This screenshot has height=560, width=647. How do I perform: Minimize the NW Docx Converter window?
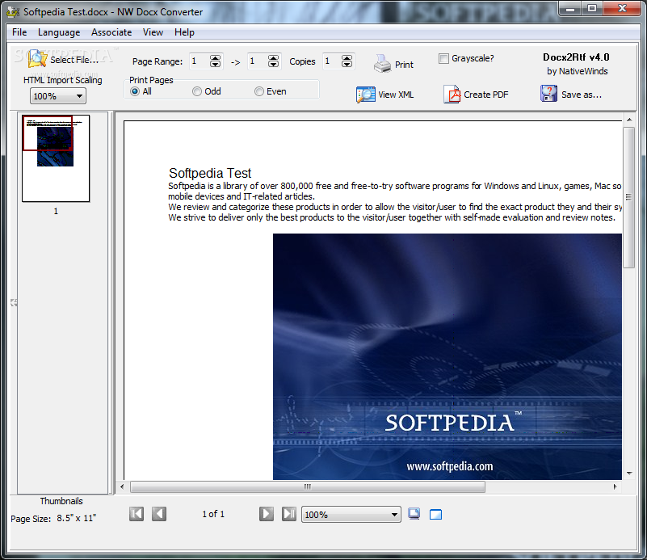[570, 9]
